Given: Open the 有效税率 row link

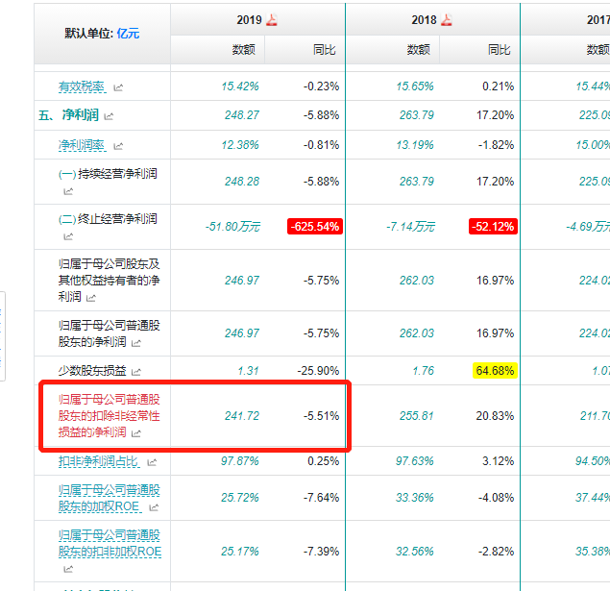Looking at the screenshot, I should pyautogui.click(x=83, y=86).
